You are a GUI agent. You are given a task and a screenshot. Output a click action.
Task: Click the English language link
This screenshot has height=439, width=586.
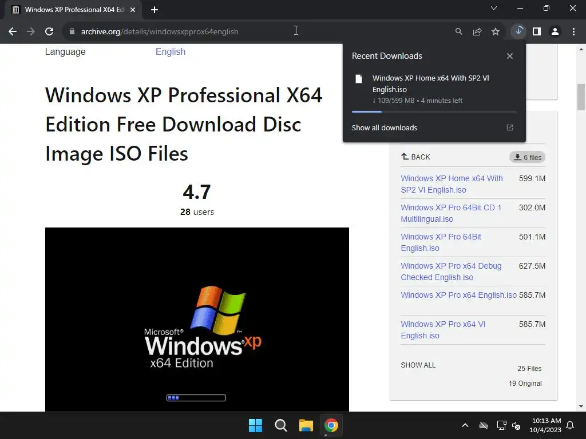coord(171,51)
